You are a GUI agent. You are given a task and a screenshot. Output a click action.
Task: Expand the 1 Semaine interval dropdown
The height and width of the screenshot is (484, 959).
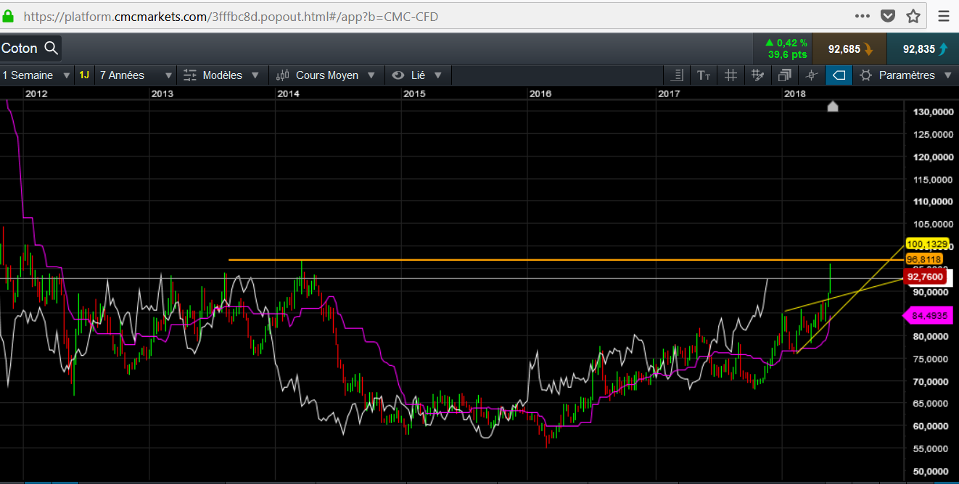tap(36, 75)
